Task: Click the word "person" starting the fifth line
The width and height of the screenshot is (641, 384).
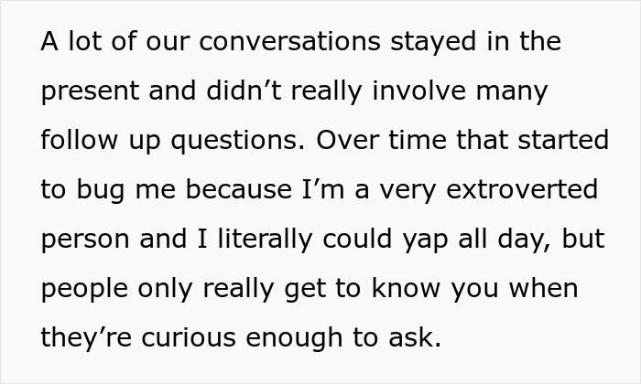Action: (89, 240)
